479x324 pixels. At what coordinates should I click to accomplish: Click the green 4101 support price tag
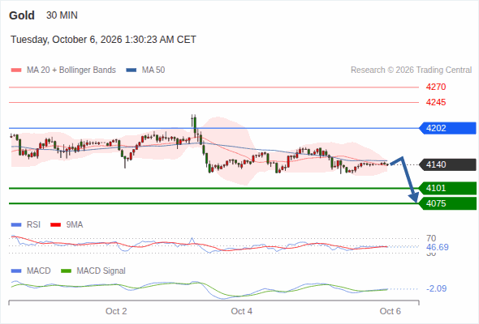[447, 189]
